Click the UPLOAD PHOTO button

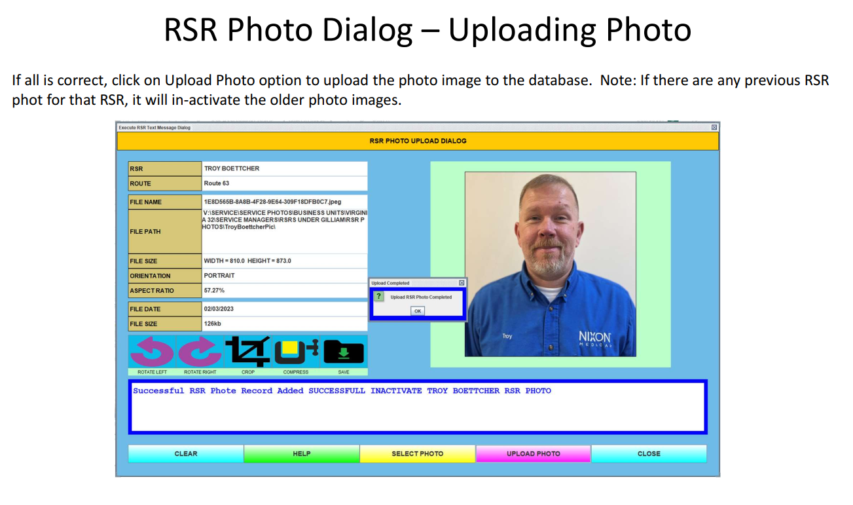[534, 454]
